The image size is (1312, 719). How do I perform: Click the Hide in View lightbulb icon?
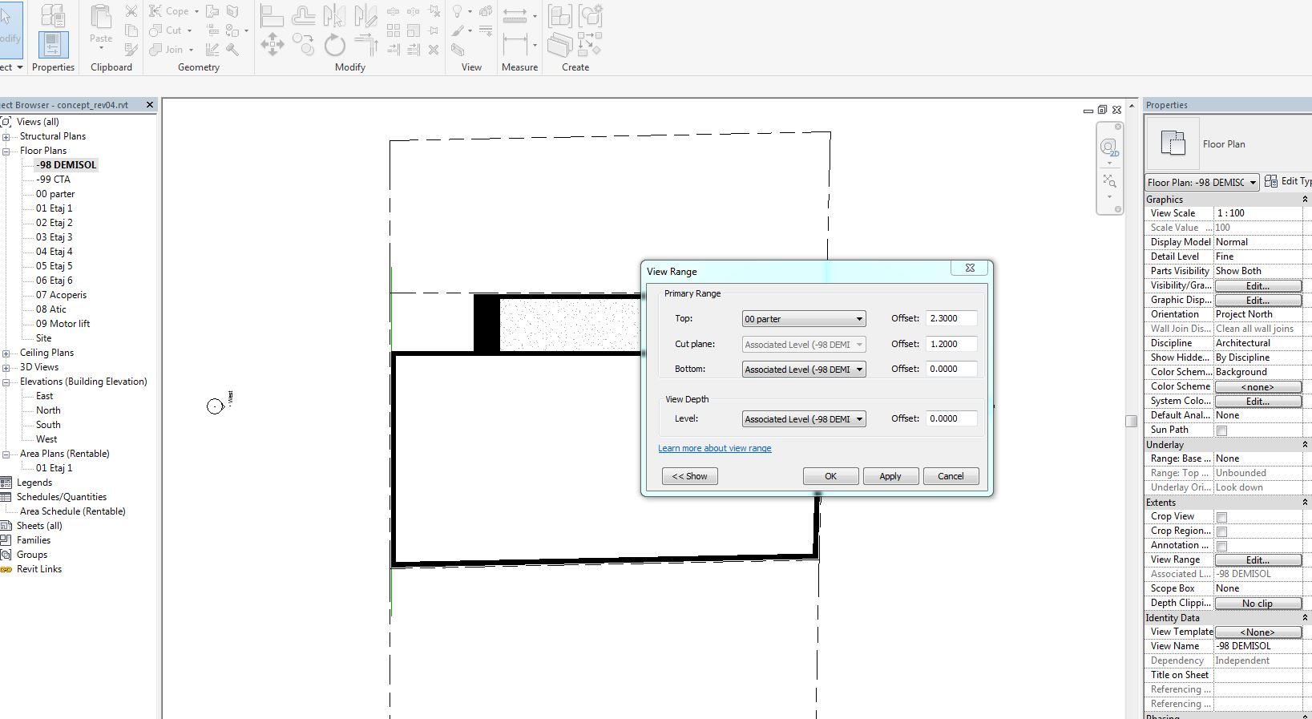(458, 11)
